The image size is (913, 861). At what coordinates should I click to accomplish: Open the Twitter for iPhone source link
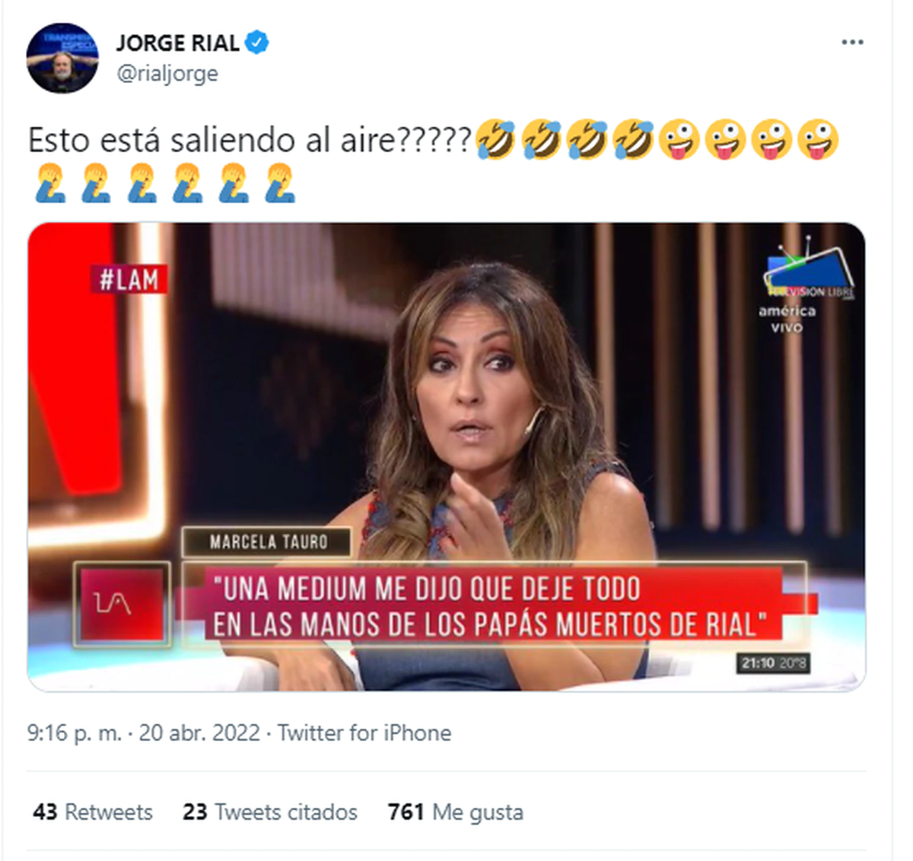click(364, 733)
